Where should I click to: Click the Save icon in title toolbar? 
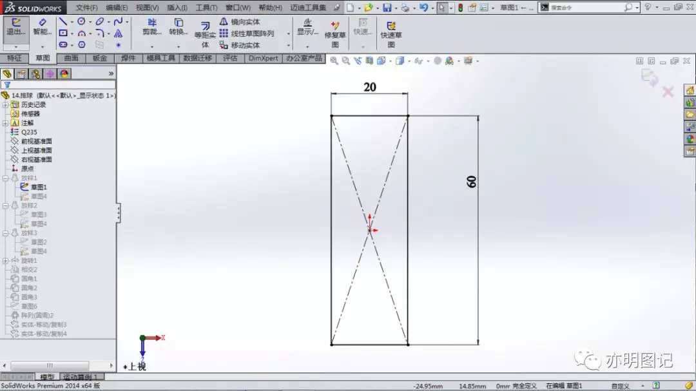387,8
